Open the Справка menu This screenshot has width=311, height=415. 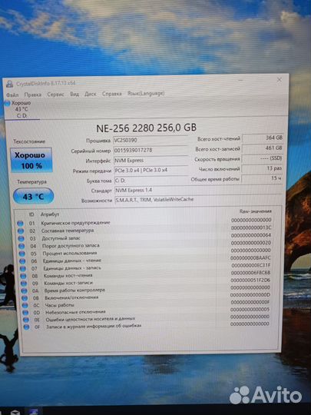(111, 94)
